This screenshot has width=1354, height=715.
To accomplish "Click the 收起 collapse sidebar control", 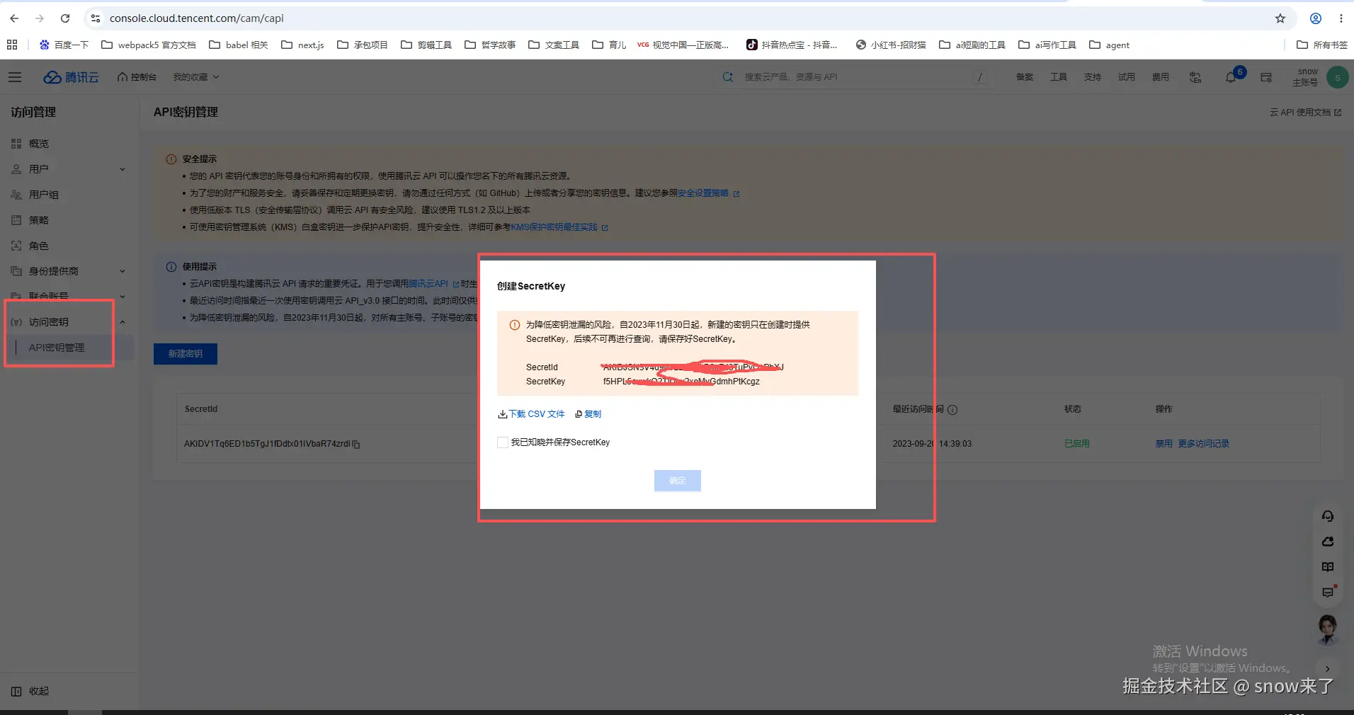I will (x=30, y=691).
